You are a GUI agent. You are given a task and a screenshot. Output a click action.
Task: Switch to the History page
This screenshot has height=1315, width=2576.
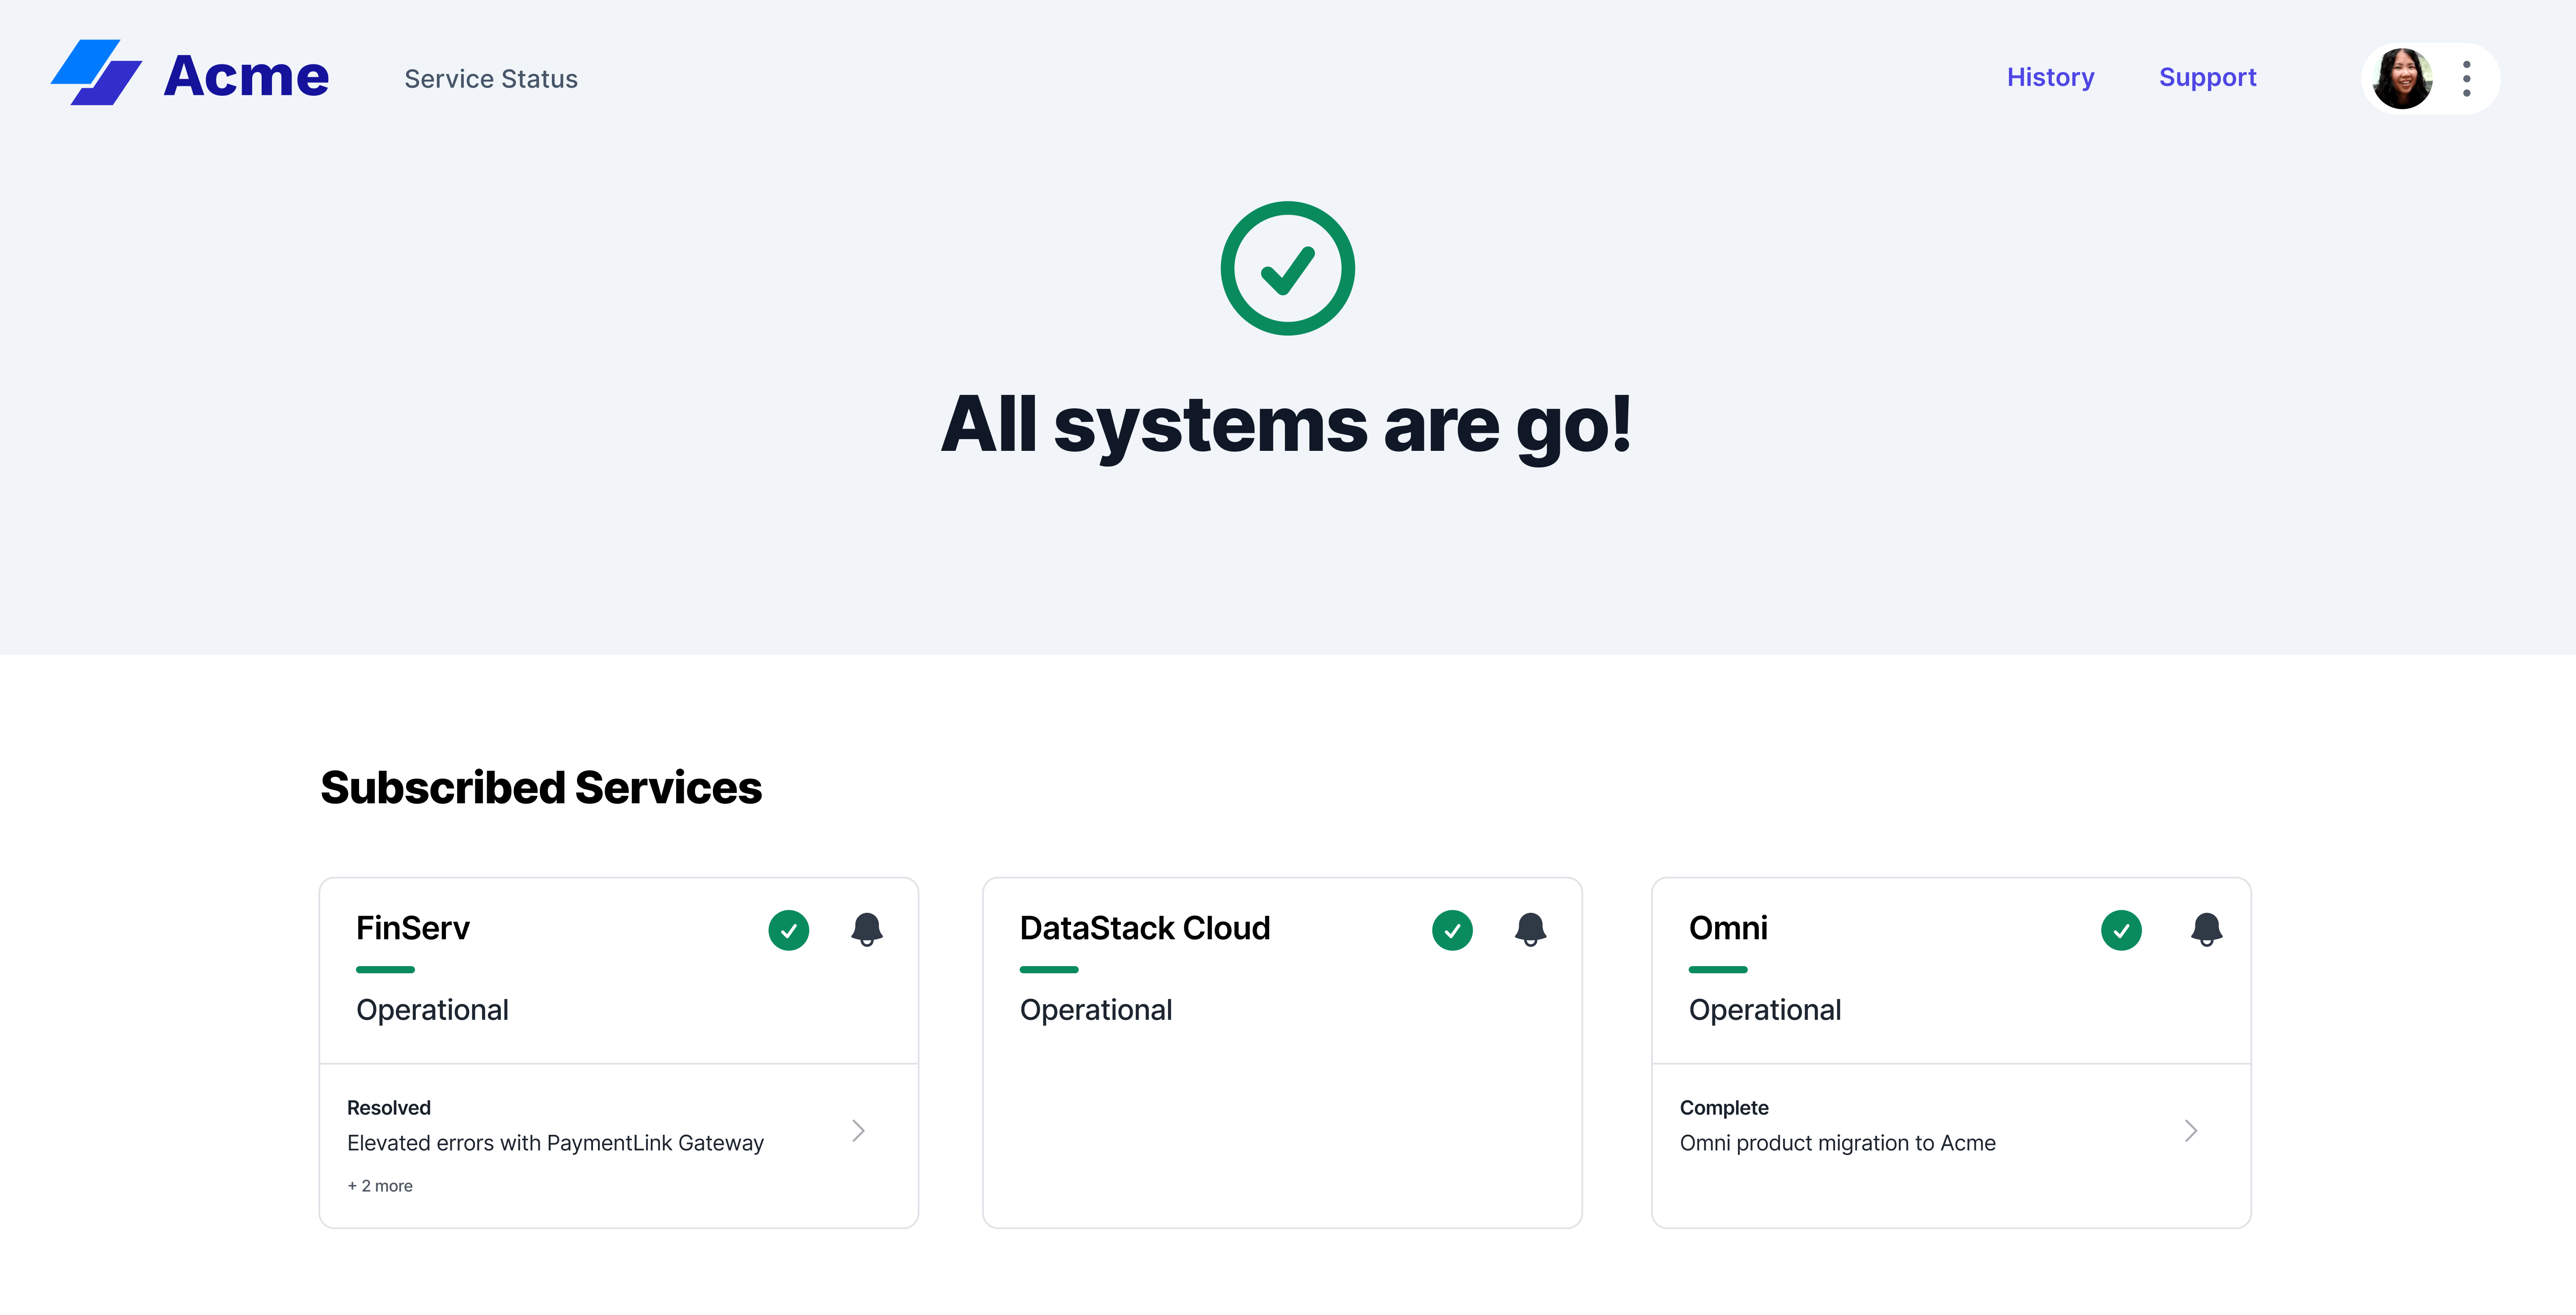click(2050, 77)
